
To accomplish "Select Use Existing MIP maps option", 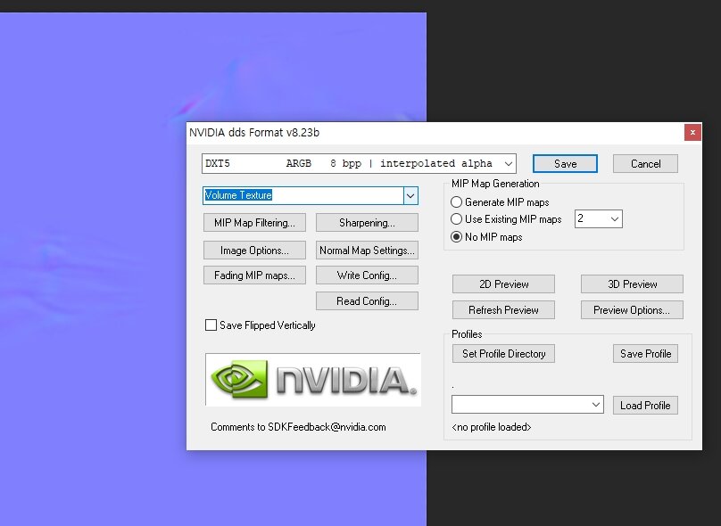I will pos(456,219).
